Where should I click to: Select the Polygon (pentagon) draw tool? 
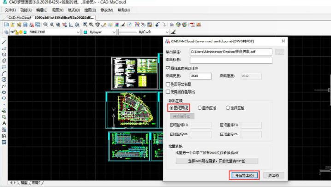4,54
